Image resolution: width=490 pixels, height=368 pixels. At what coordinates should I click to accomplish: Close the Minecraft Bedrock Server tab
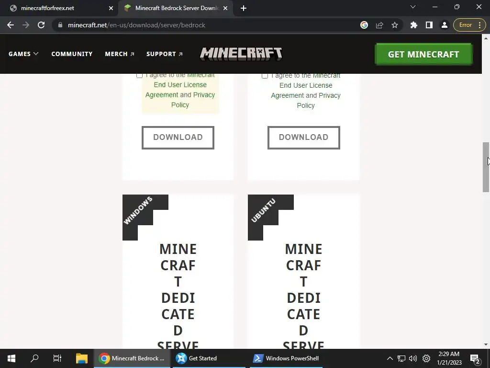[225, 8]
